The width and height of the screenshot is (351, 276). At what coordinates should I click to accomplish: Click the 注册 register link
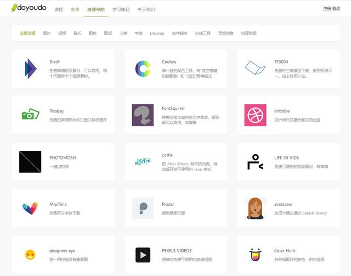pos(327,9)
